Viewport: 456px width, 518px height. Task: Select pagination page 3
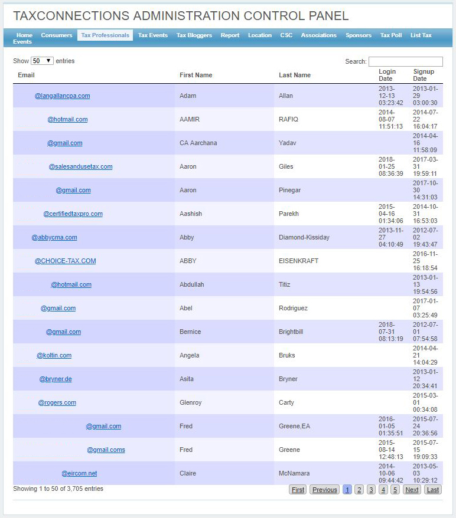tap(371, 490)
